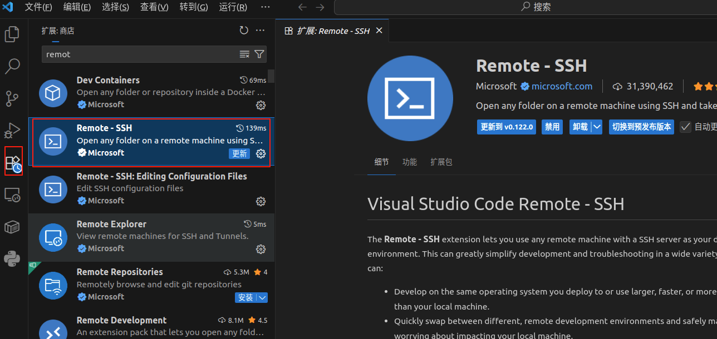Open the Run (运行) menu
Viewport: 717px width, 339px height.
click(x=233, y=7)
